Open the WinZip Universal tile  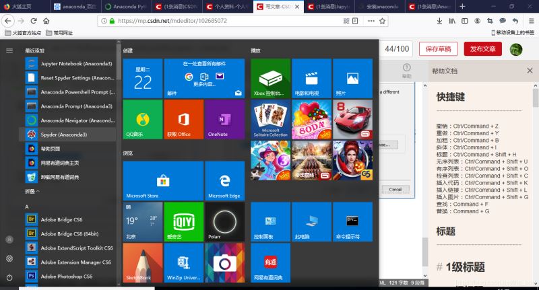(x=183, y=262)
